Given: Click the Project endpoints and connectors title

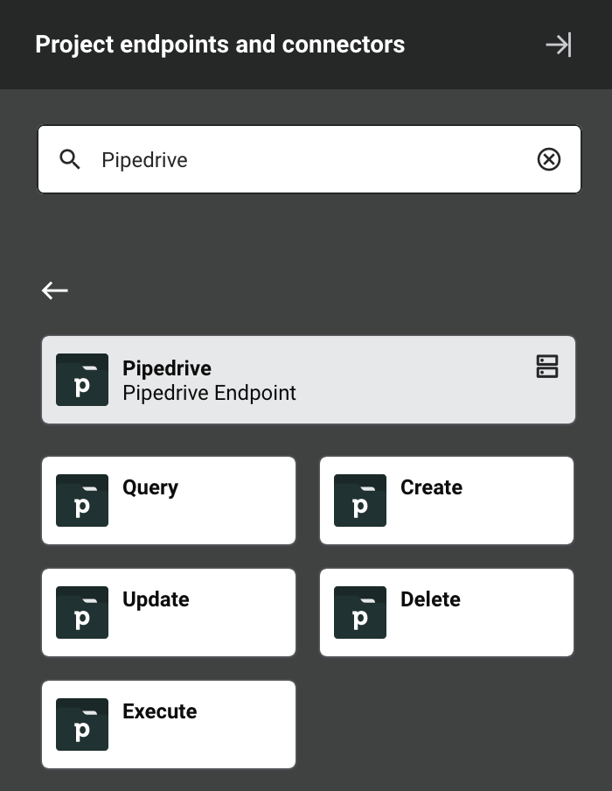Looking at the screenshot, I should point(219,44).
